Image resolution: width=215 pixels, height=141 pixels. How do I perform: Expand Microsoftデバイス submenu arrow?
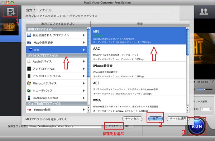(84, 83)
